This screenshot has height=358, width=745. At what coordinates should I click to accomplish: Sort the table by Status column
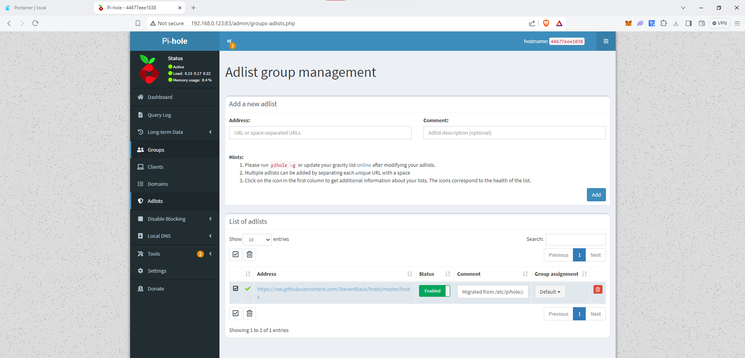coord(435,274)
